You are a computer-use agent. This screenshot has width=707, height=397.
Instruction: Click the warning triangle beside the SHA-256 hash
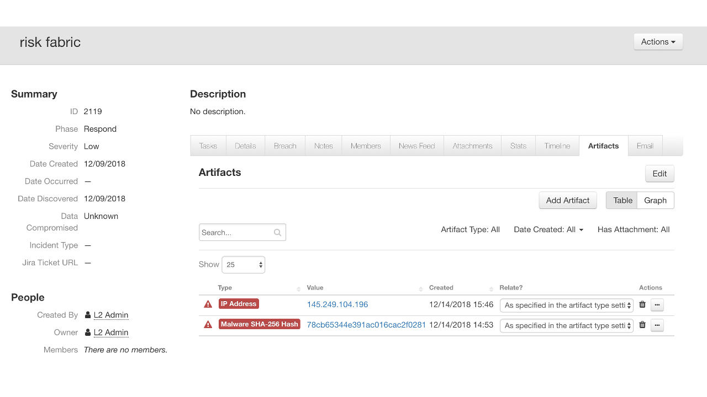(x=208, y=324)
